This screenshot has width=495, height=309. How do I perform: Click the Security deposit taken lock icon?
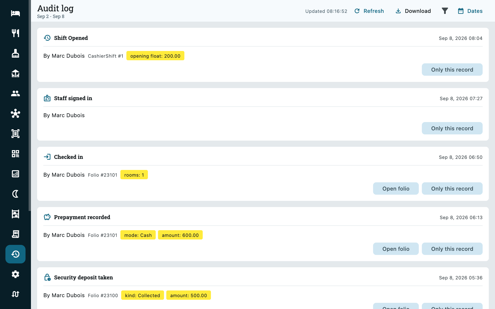pyautogui.click(x=47, y=277)
